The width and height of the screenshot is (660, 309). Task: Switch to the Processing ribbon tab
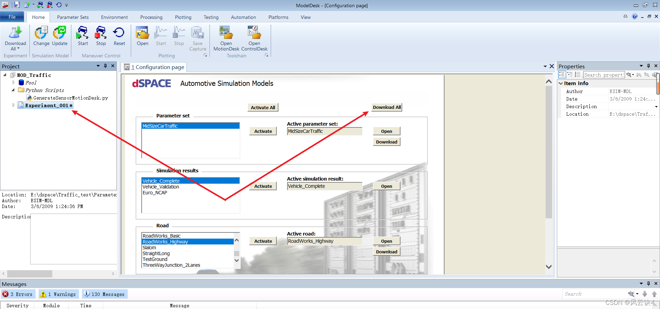click(x=151, y=17)
